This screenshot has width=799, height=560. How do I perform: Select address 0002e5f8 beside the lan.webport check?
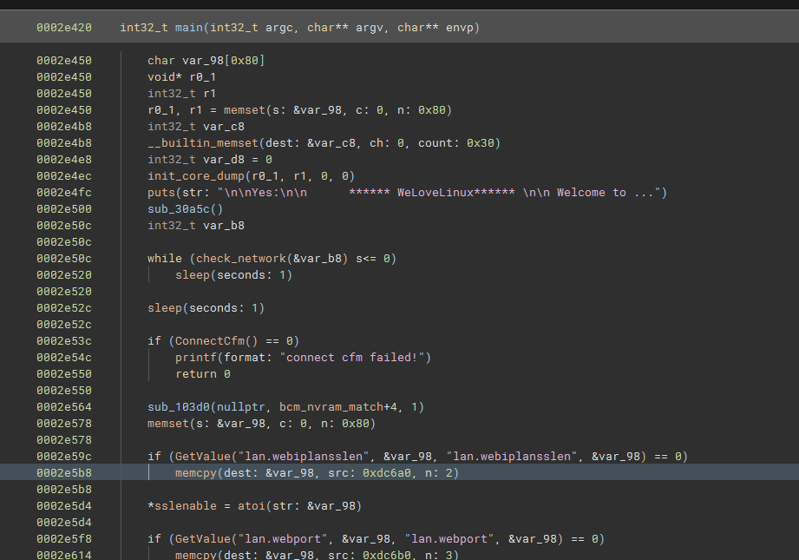coord(64,539)
